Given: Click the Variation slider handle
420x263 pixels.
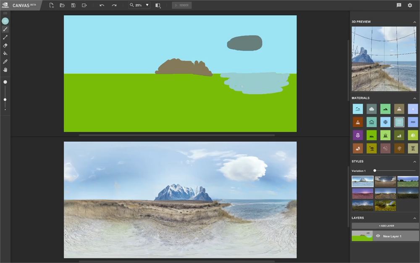Looking at the screenshot, I should [x=375, y=170].
